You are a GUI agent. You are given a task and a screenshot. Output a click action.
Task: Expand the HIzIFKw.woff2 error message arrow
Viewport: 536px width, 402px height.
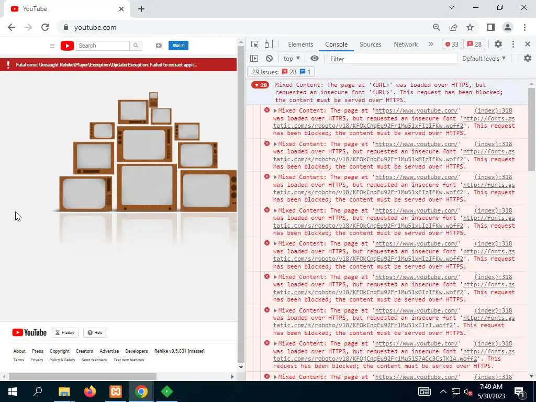click(275, 244)
